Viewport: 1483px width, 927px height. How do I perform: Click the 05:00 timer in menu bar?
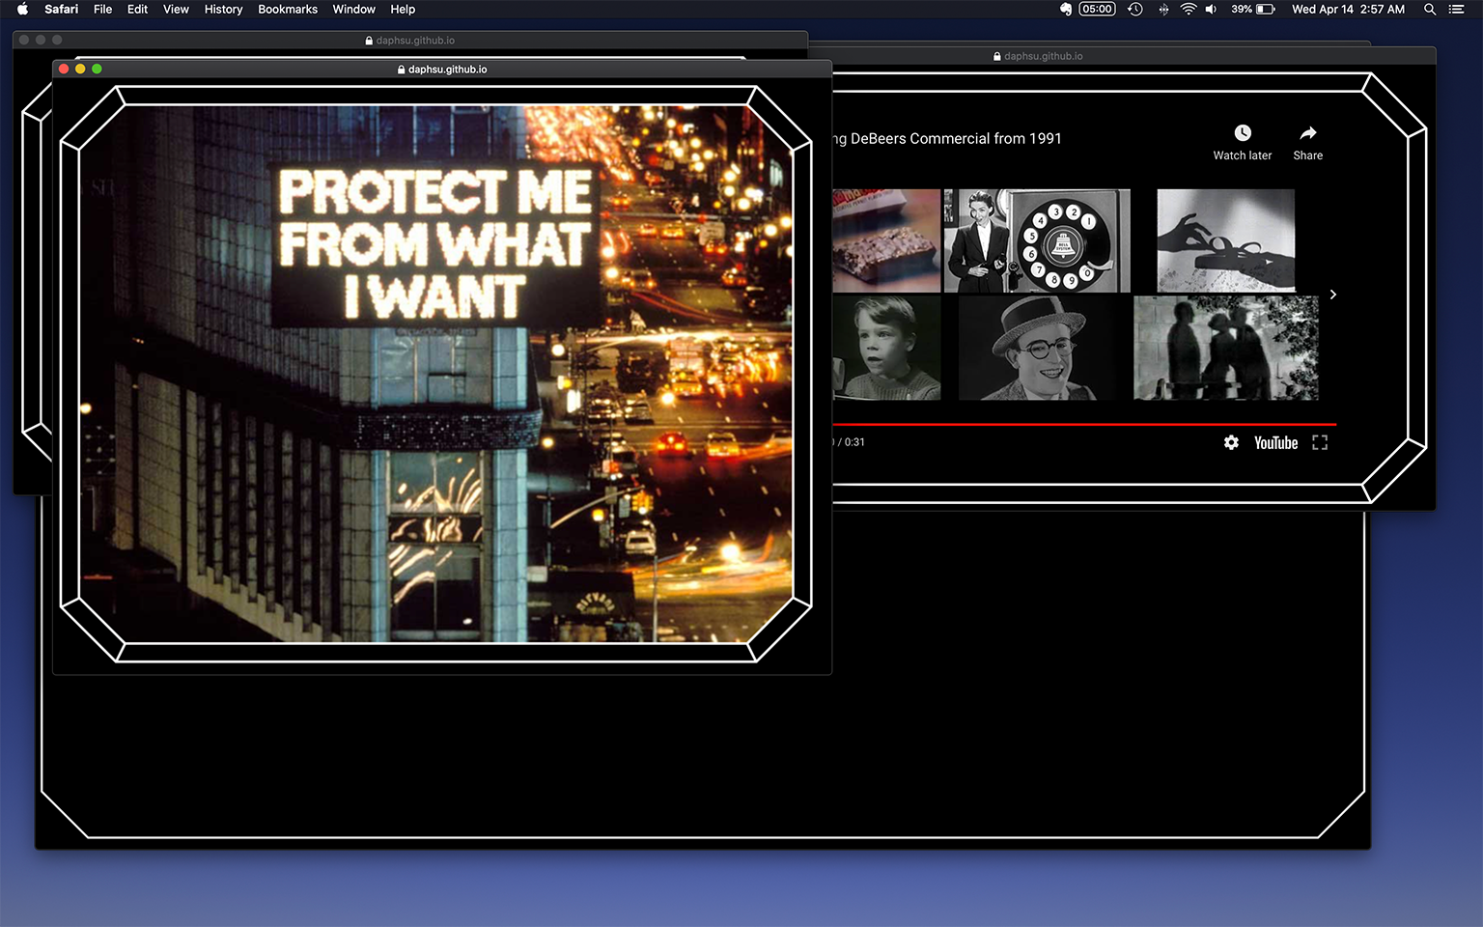[1097, 9]
